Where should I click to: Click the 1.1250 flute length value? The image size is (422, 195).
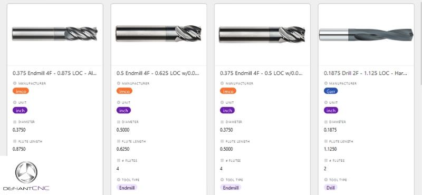pos(330,149)
